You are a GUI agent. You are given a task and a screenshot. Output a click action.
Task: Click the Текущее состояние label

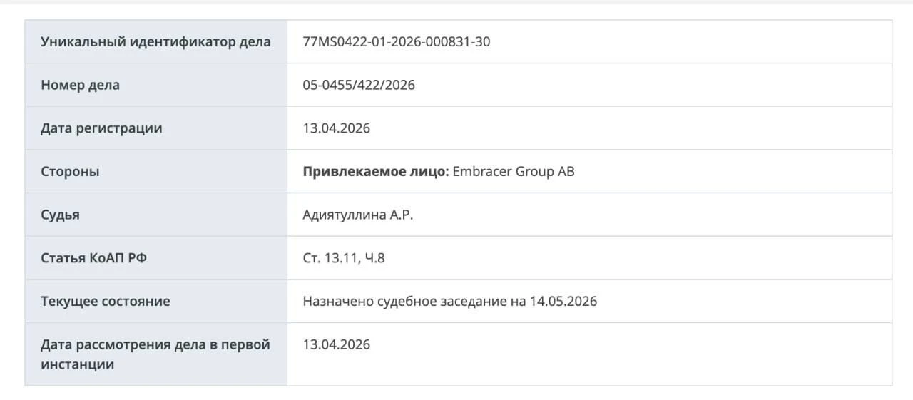click(106, 301)
